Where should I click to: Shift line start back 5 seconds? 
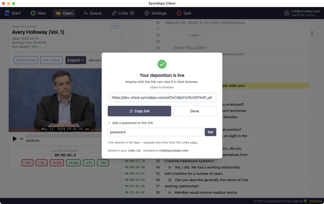pyautogui.click(x=27, y=163)
